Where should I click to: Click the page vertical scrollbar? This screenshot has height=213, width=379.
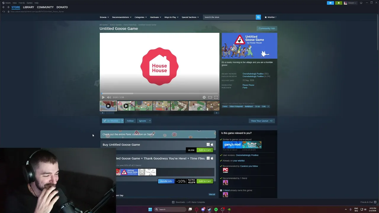point(378,33)
